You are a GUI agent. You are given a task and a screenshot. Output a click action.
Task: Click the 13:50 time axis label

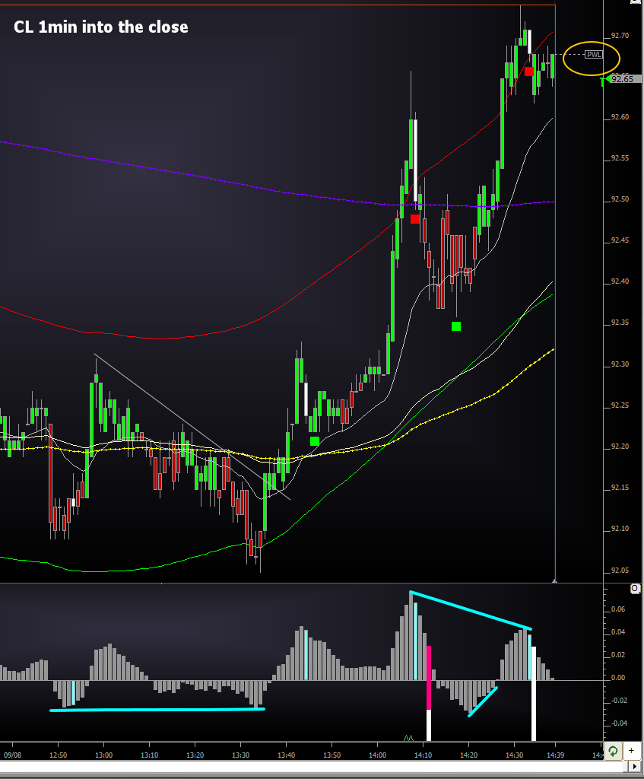click(332, 755)
